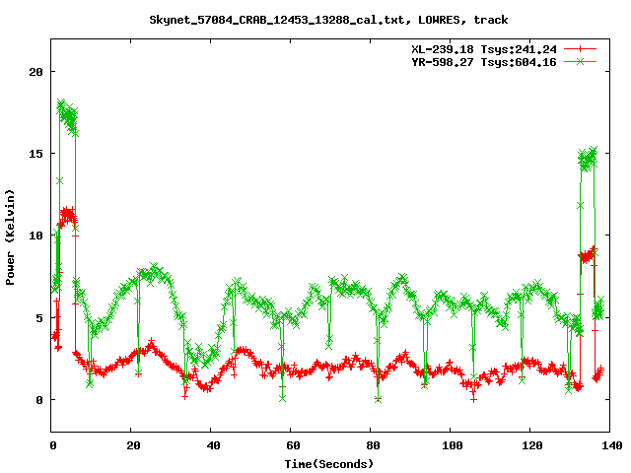This screenshot has height=473, width=631.
Task: Select the legend entry XL-239.18 Tsys:241.24
Action: (x=484, y=49)
